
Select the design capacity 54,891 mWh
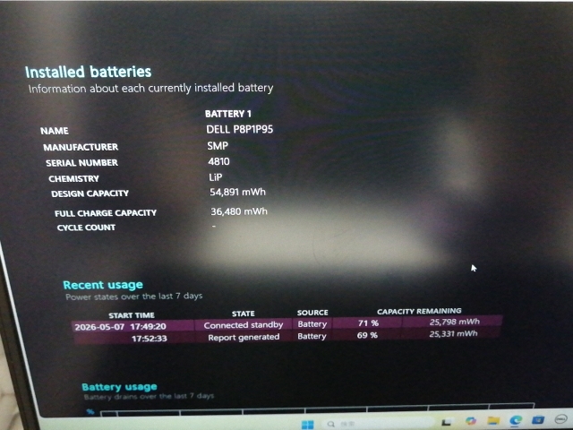[237, 192]
